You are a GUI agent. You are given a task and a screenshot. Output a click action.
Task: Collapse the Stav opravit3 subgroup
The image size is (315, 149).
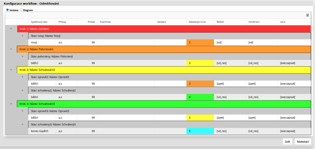tap(22, 111)
